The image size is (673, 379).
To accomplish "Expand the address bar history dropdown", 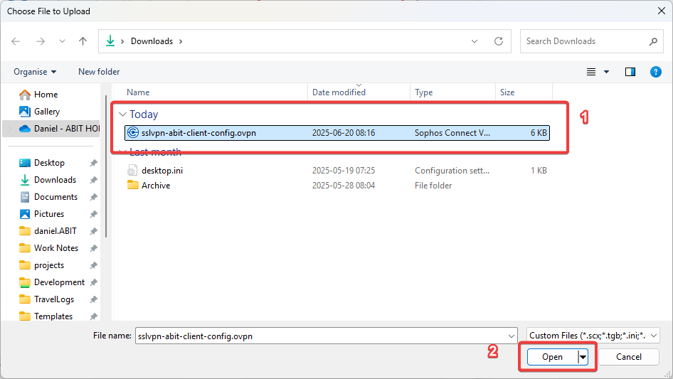I will (475, 41).
